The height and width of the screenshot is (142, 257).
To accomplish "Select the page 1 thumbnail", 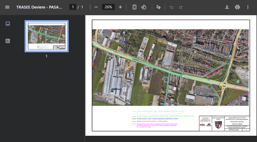I will 46,36.
